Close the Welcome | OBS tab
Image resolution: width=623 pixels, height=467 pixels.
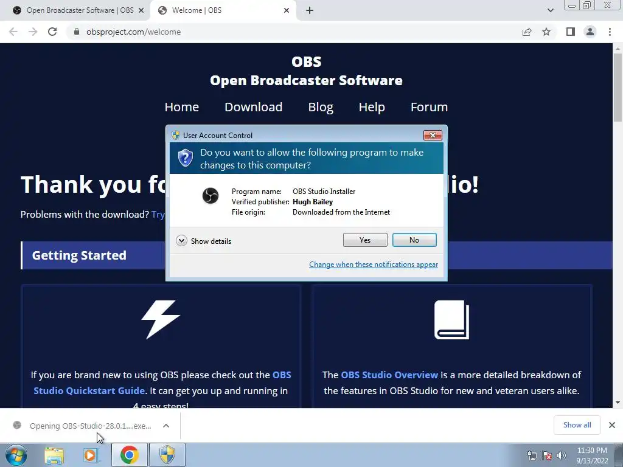tap(286, 10)
